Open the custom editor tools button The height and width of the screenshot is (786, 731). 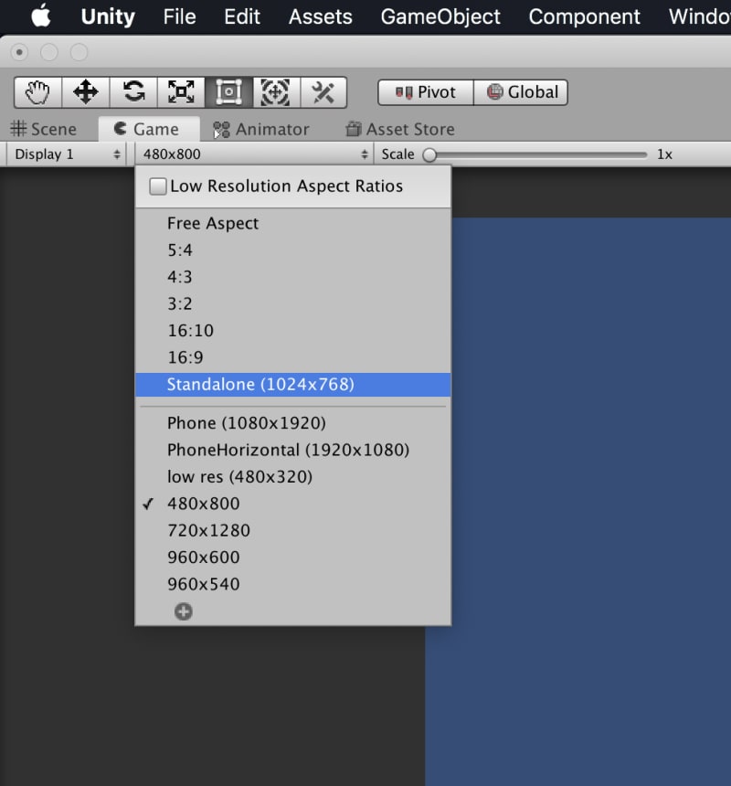(323, 92)
